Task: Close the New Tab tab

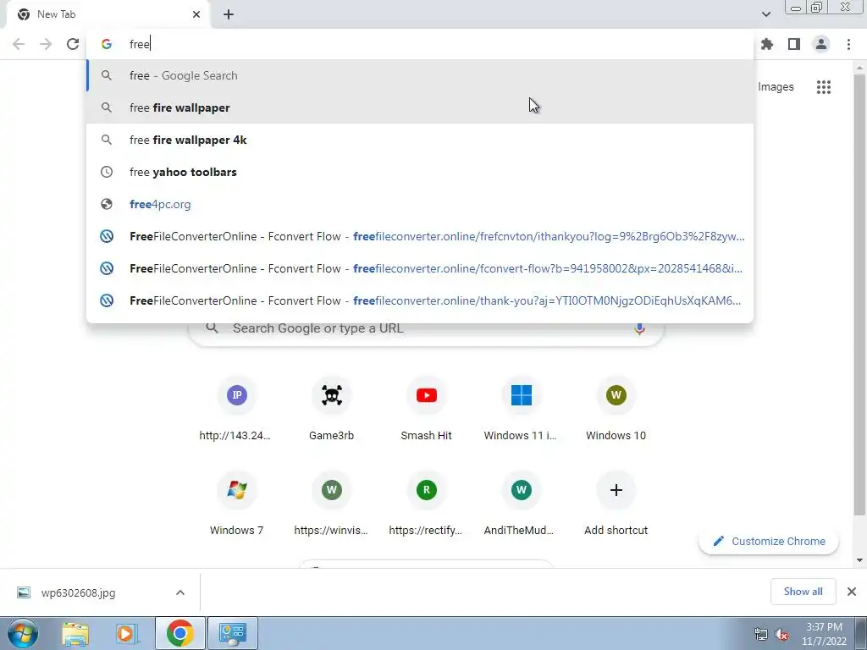Action: (196, 14)
